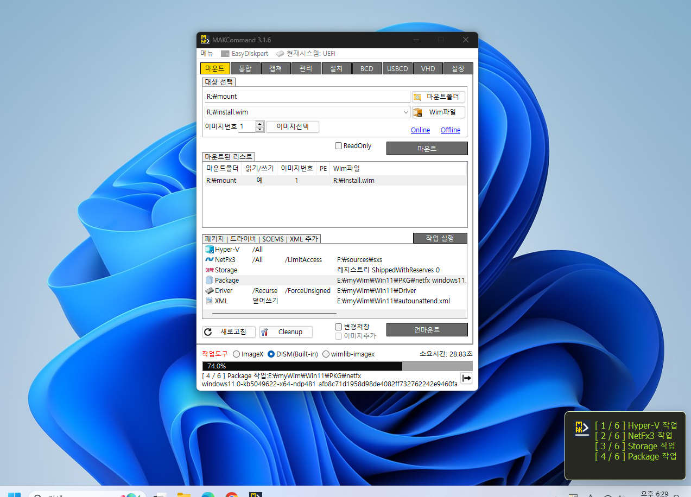This screenshot has height=497, width=691.
Task: Click the F:\sources\sxs path text
Action: tap(359, 260)
